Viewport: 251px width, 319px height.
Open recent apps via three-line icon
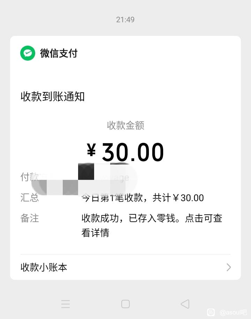click(x=66, y=304)
